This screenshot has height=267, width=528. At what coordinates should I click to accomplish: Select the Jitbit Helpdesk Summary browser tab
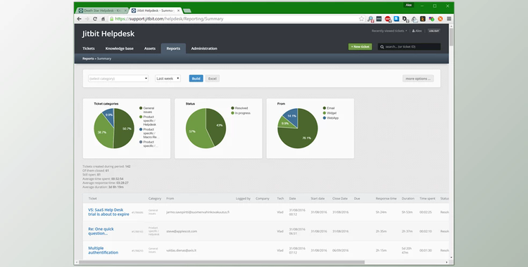[156, 11]
